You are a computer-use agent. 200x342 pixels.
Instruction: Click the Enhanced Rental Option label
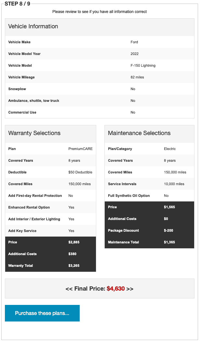pos(29,208)
